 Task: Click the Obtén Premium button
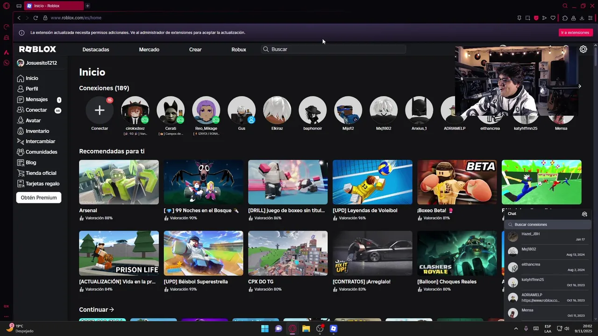(x=39, y=197)
